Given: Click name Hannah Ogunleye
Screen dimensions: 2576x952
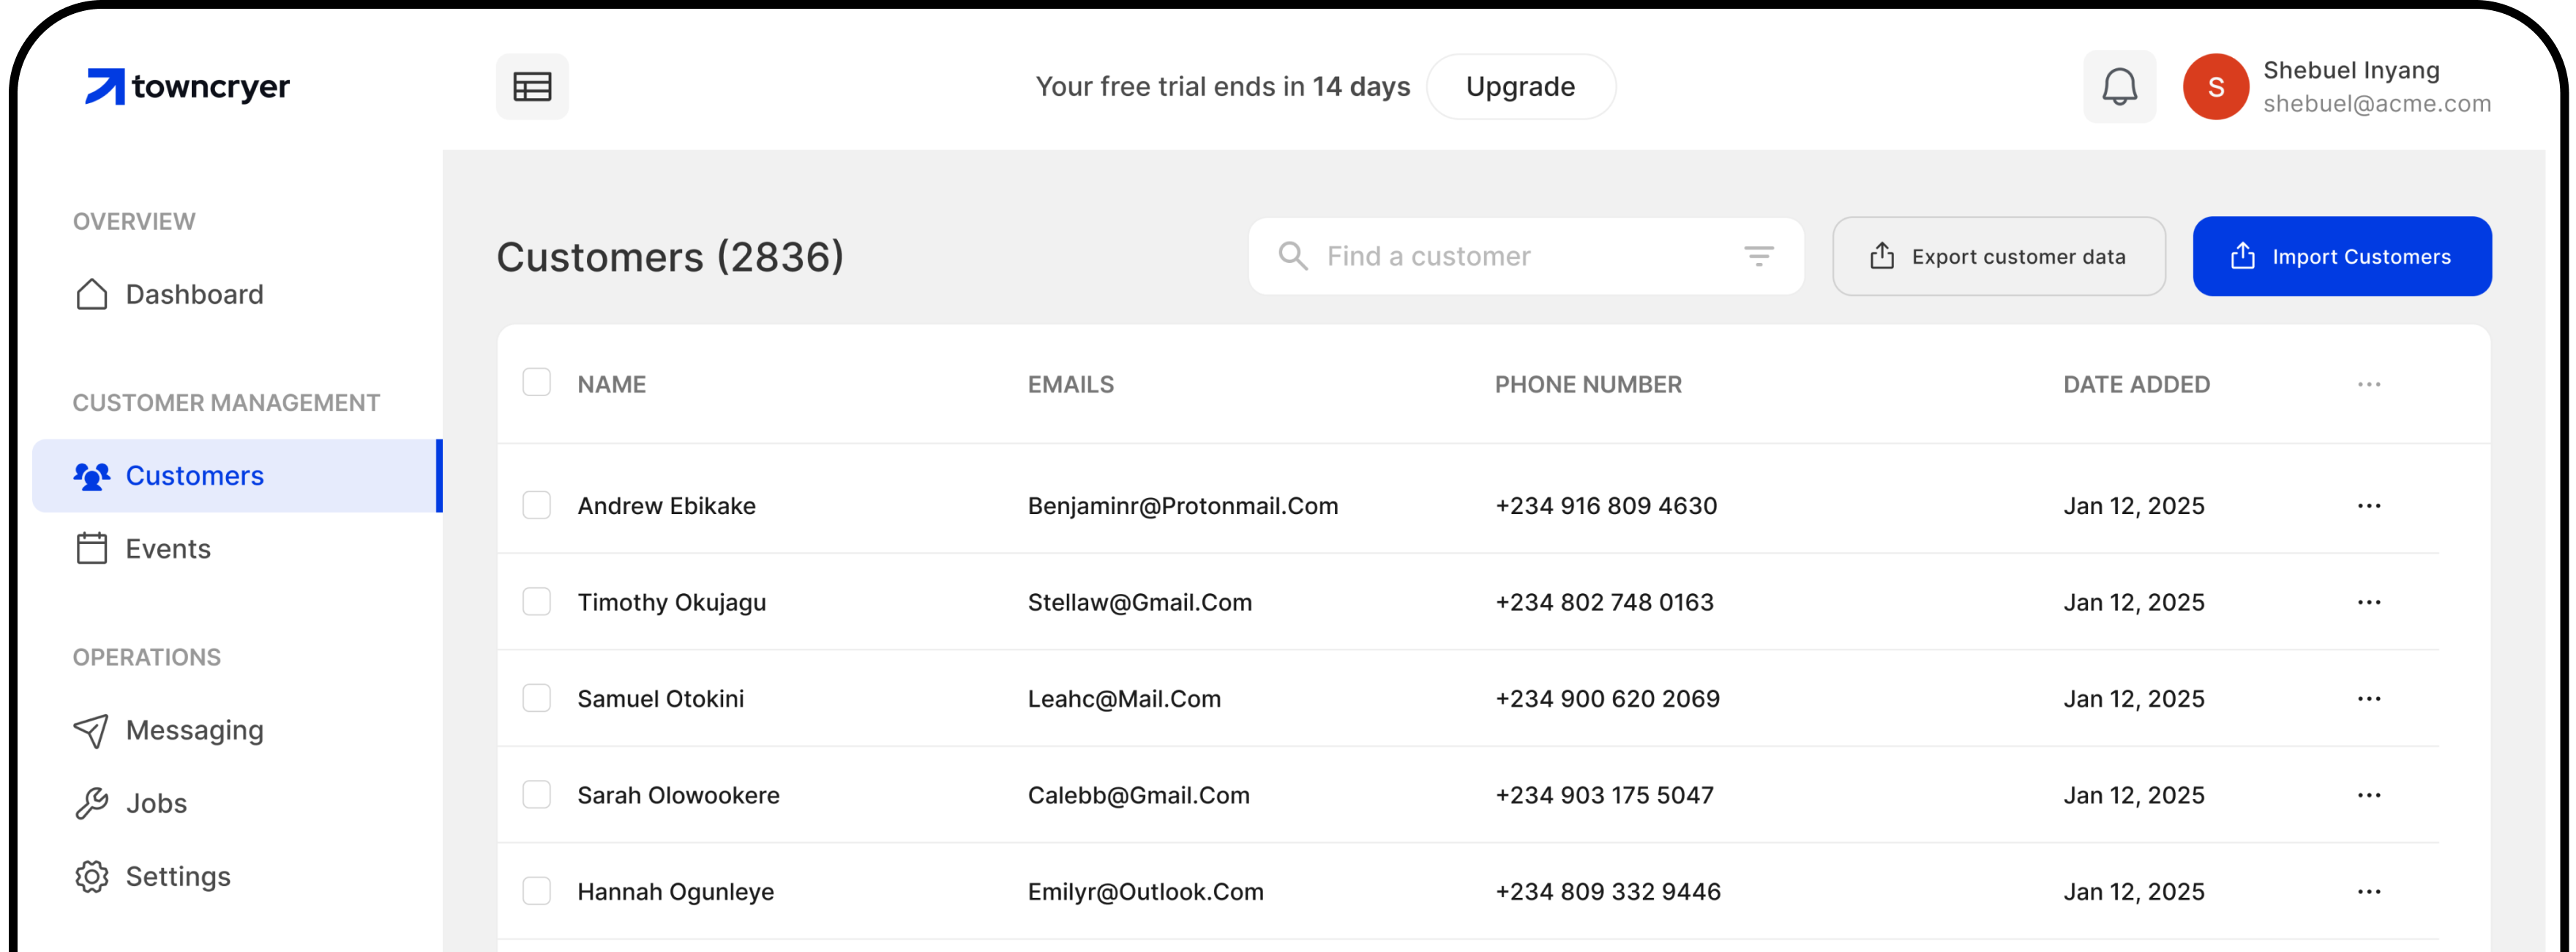Looking at the screenshot, I should (x=675, y=892).
